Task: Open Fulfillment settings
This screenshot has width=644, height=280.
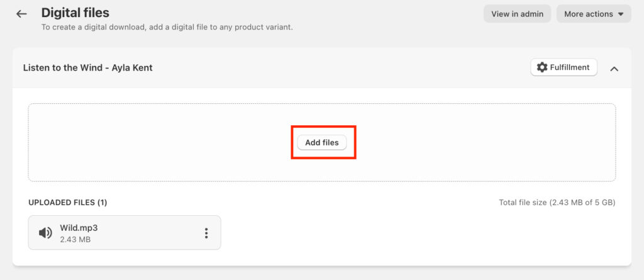Action: pyautogui.click(x=563, y=67)
